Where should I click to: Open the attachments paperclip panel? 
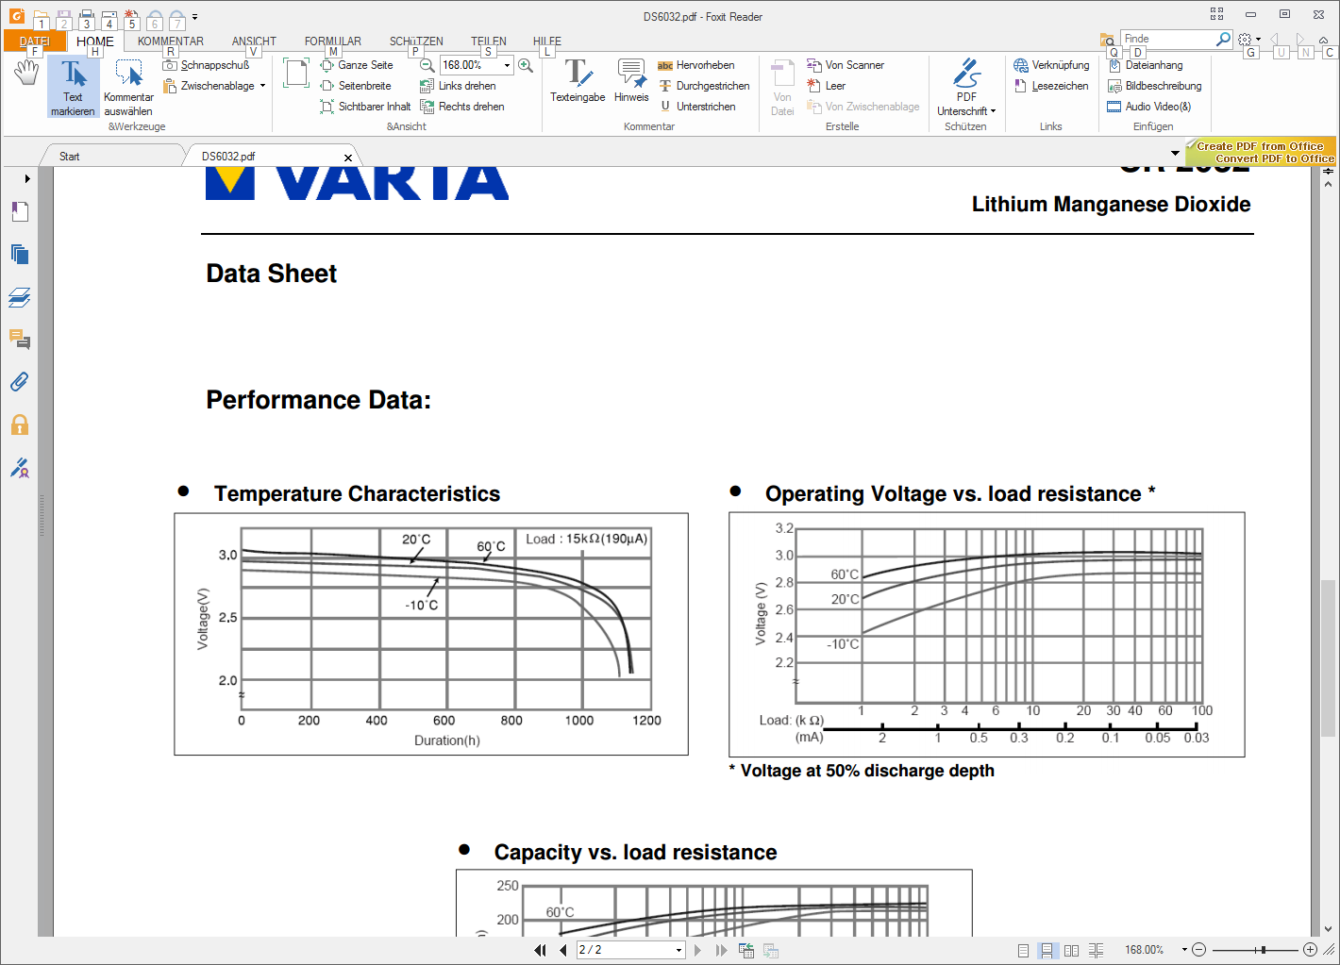[20, 381]
